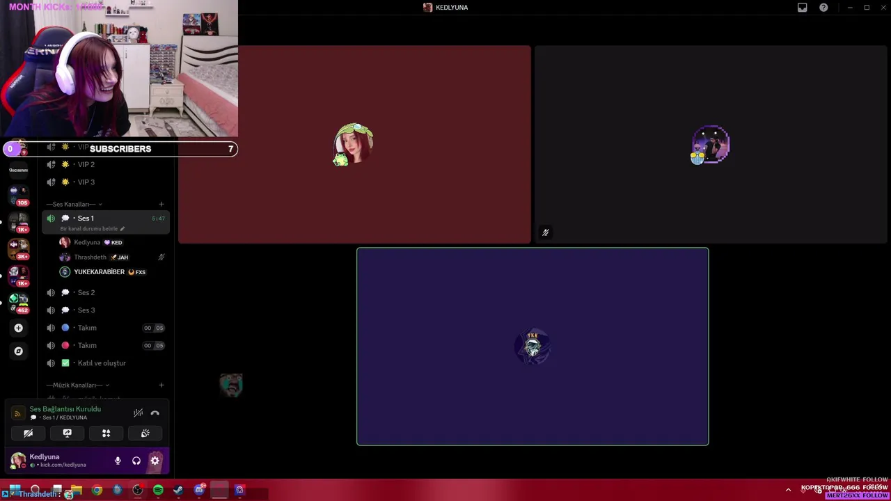891x501 pixels.
Task: Create a channel in Müzik Kanalları category
Action: pos(161,385)
